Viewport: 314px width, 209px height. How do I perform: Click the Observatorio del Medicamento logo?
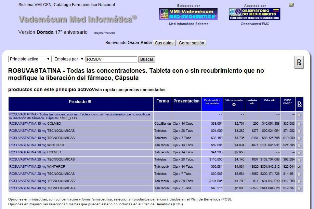point(255,14)
